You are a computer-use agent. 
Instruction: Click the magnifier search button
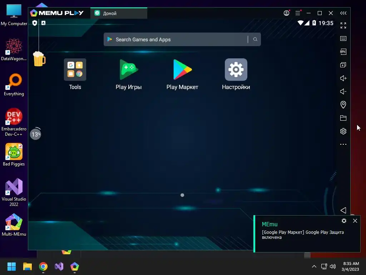point(255,39)
